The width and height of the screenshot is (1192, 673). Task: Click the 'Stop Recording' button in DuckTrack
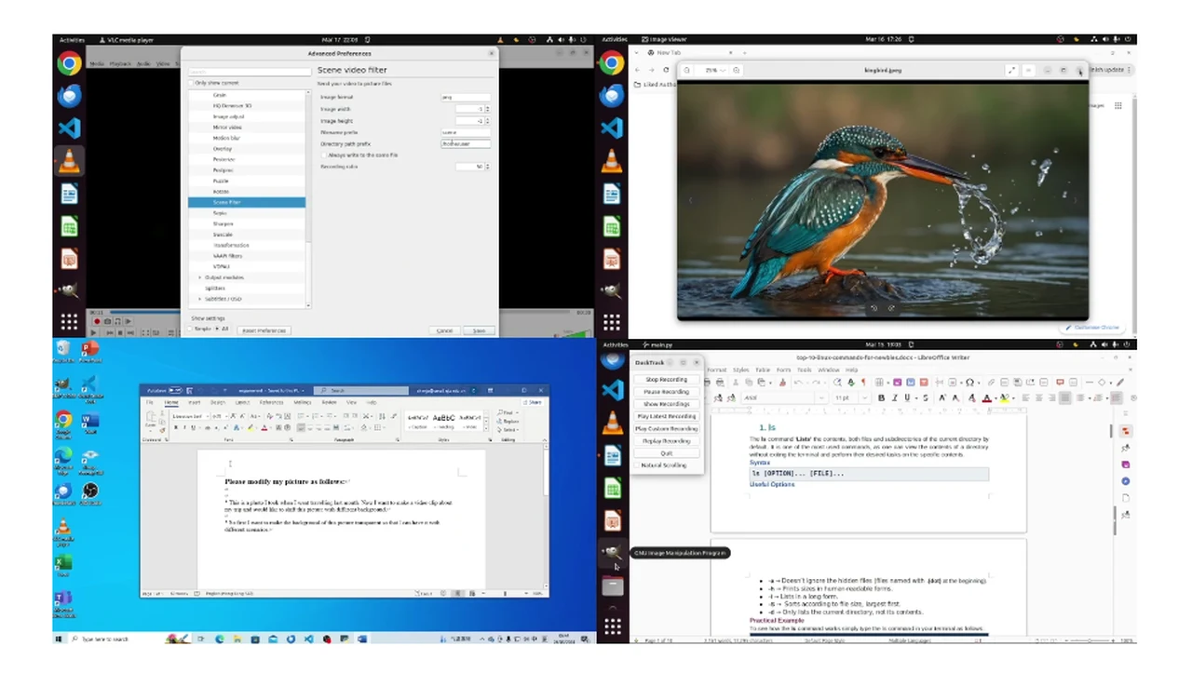[666, 380]
